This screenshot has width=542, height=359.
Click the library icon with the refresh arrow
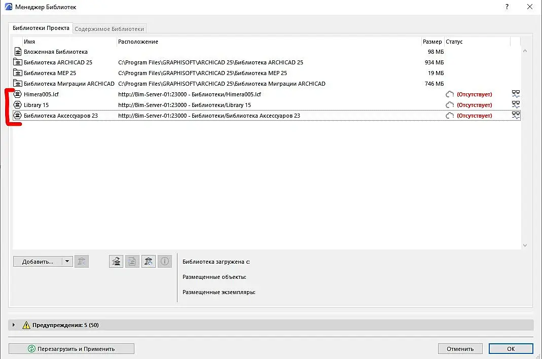(x=148, y=261)
